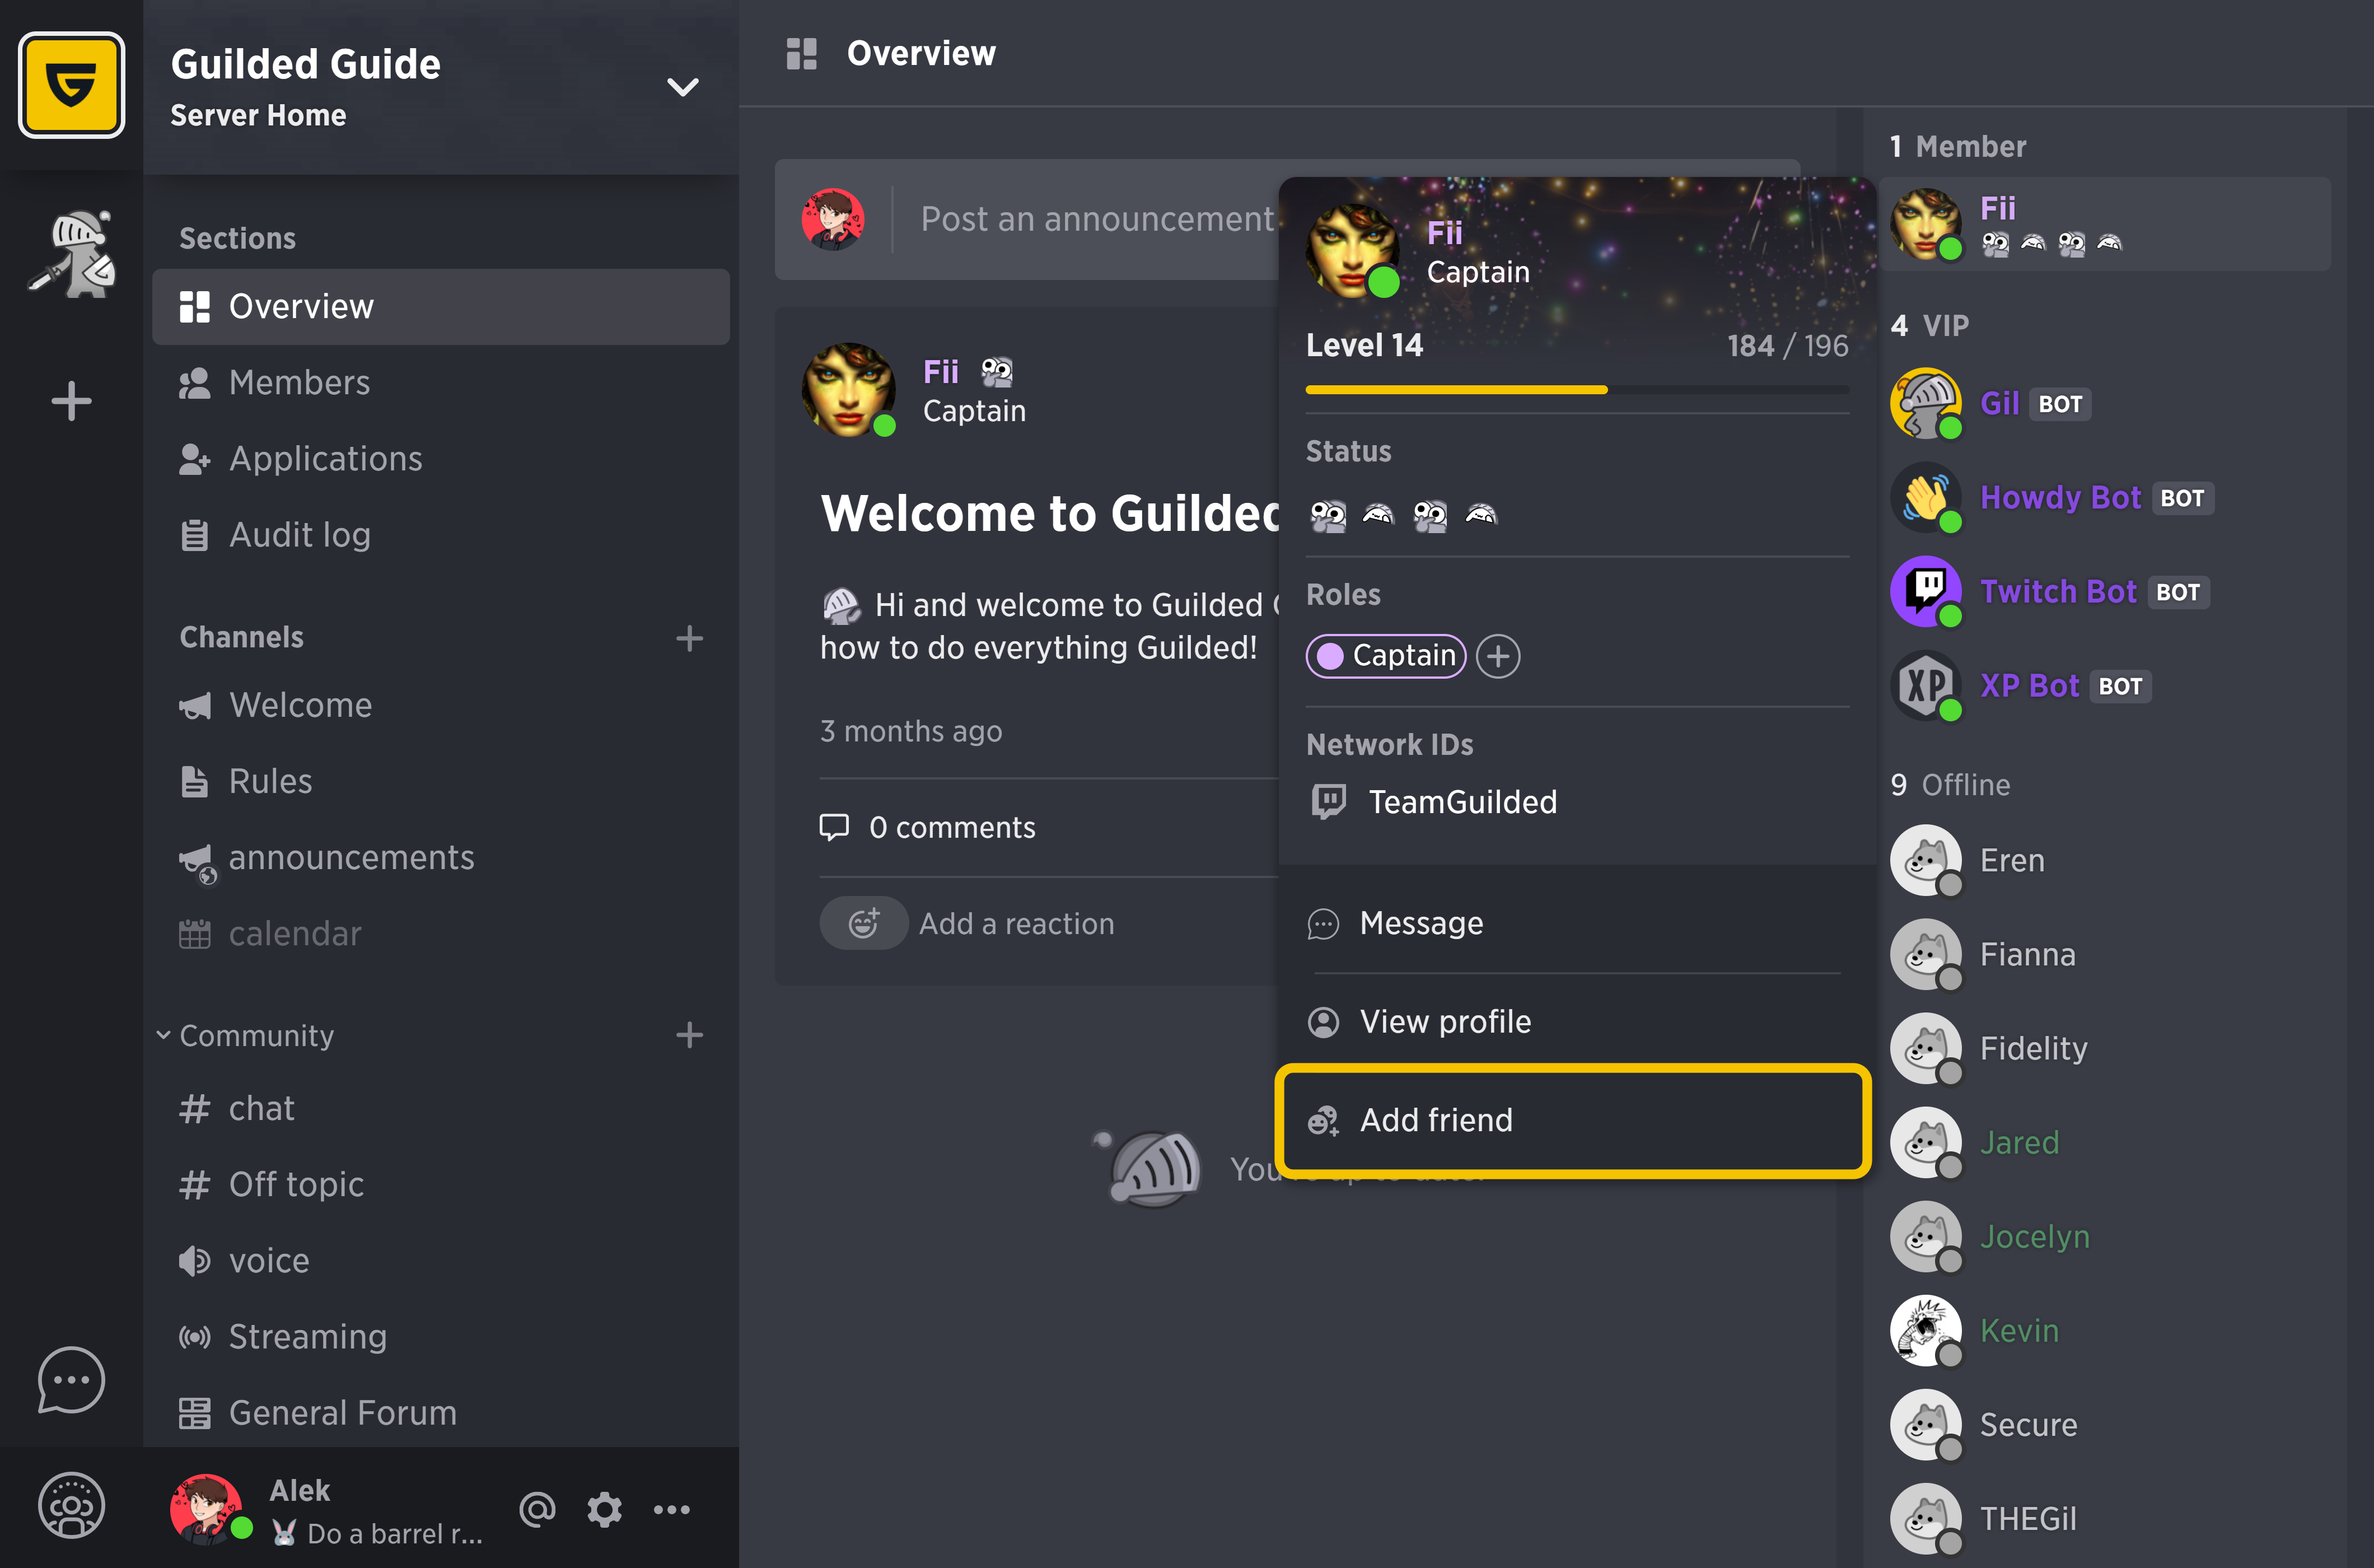Open direct messages chat bubble icon
The height and width of the screenshot is (1568, 2374).
click(x=71, y=1380)
